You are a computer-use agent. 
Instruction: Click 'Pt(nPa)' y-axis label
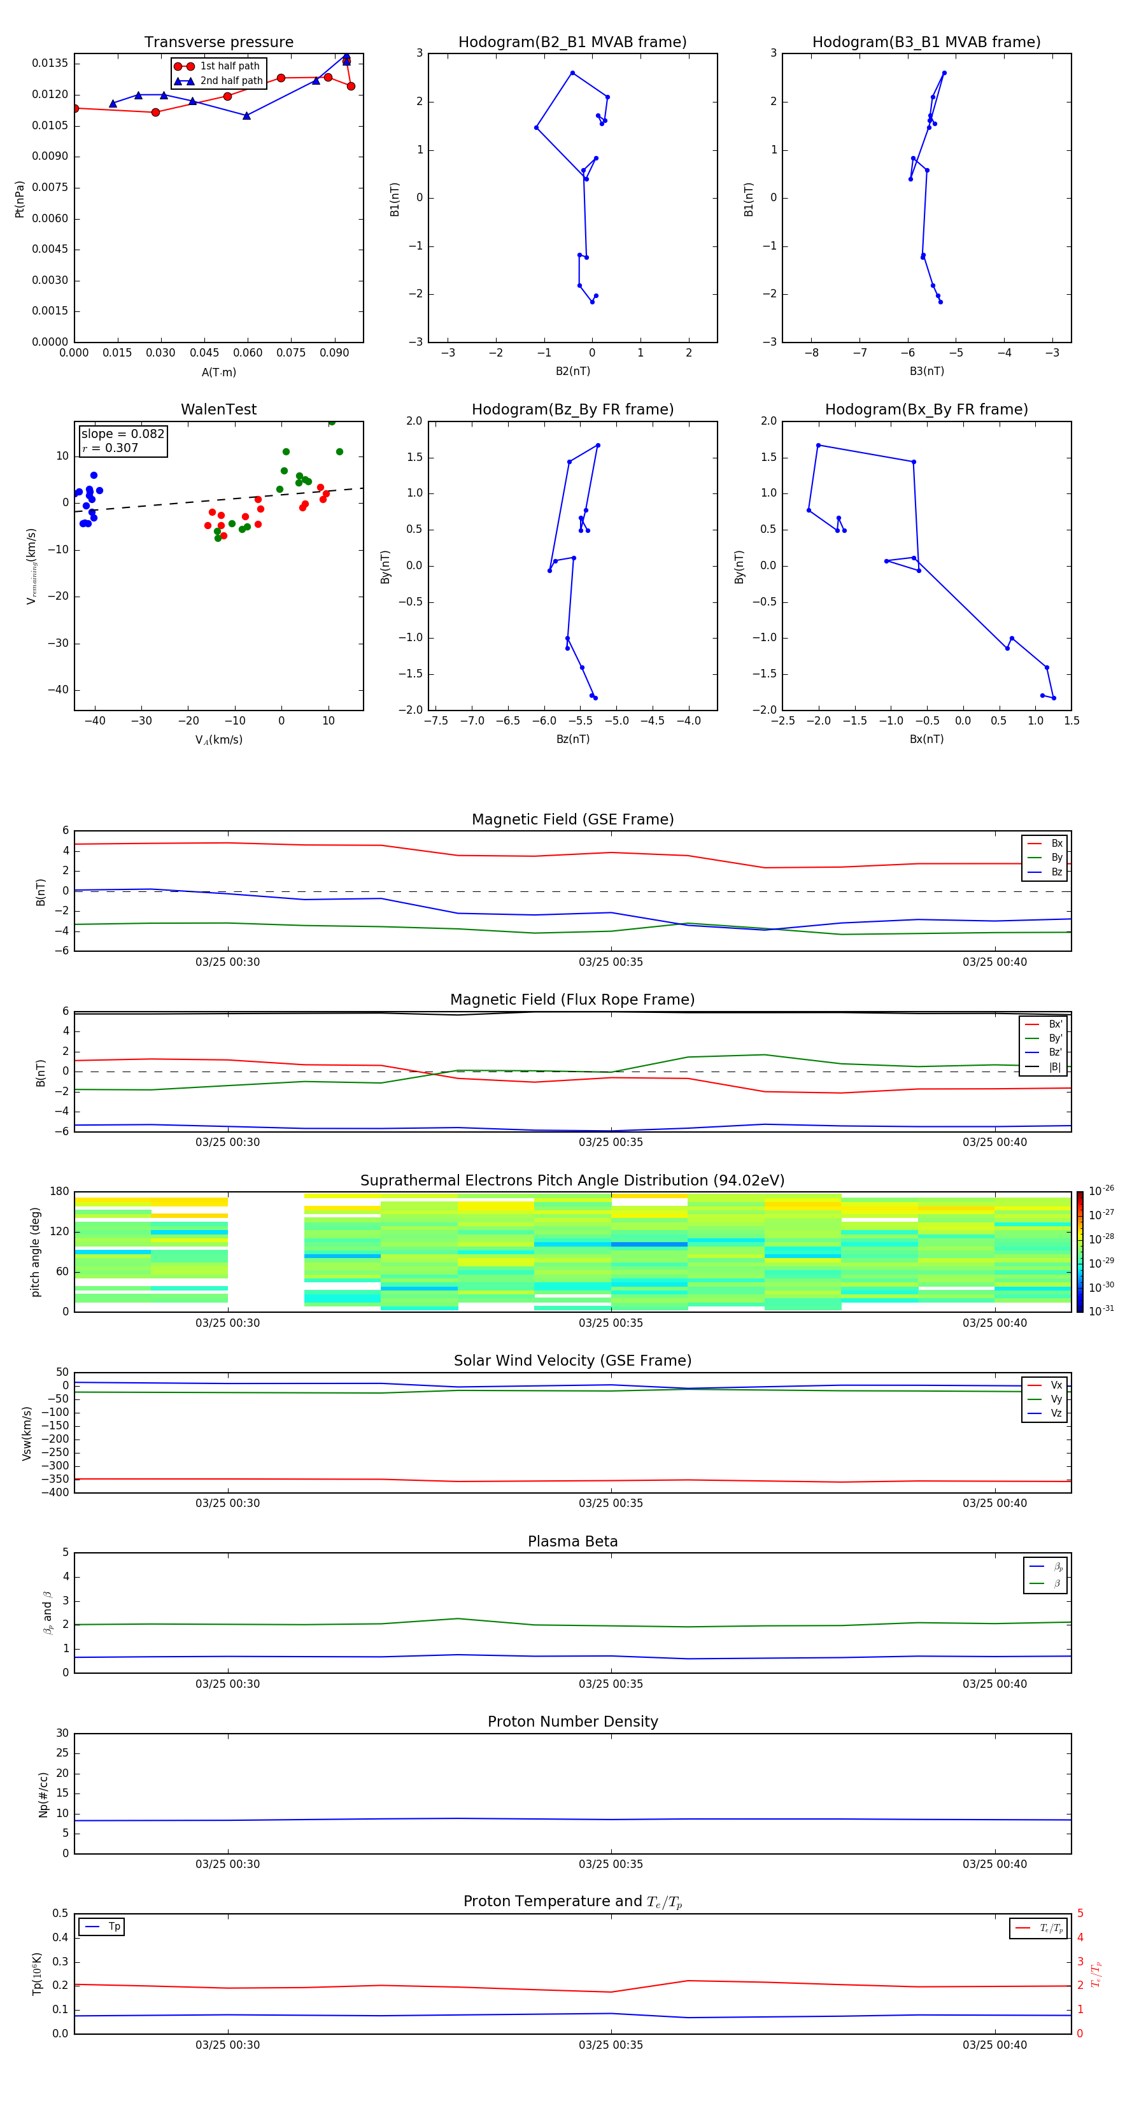point(20,198)
